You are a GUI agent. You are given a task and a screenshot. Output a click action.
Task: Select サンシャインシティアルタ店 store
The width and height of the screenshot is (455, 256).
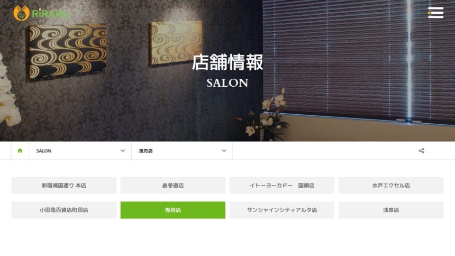click(x=282, y=210)
